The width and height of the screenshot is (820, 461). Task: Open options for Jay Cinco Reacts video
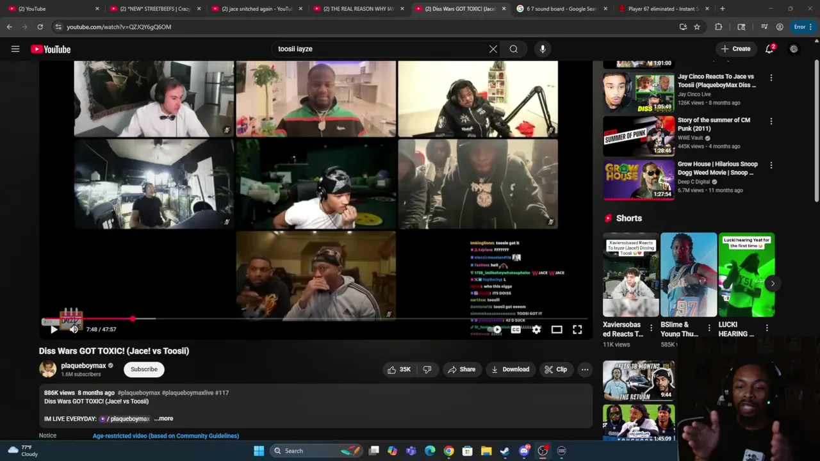(771, 77)
